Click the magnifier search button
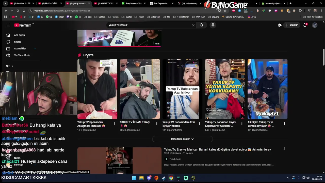Screen dimensions: 325x183 202,25
